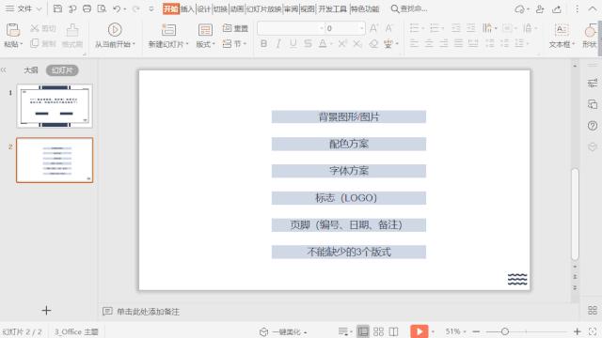Click the share/collaborate person icon
Viewport: 602px width, 338px height.
click(540, 9)
